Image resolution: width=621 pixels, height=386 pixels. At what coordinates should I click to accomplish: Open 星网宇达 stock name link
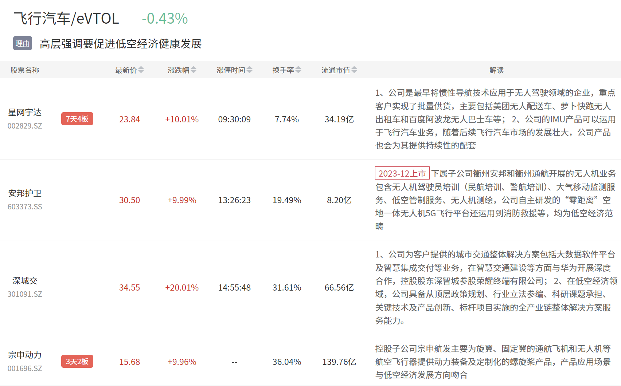point(25,113)
